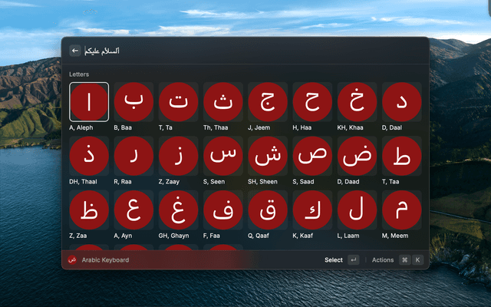Click the Thaal letter tile
The height and width of the screenshot is (307, 491).
pos(89,156)
